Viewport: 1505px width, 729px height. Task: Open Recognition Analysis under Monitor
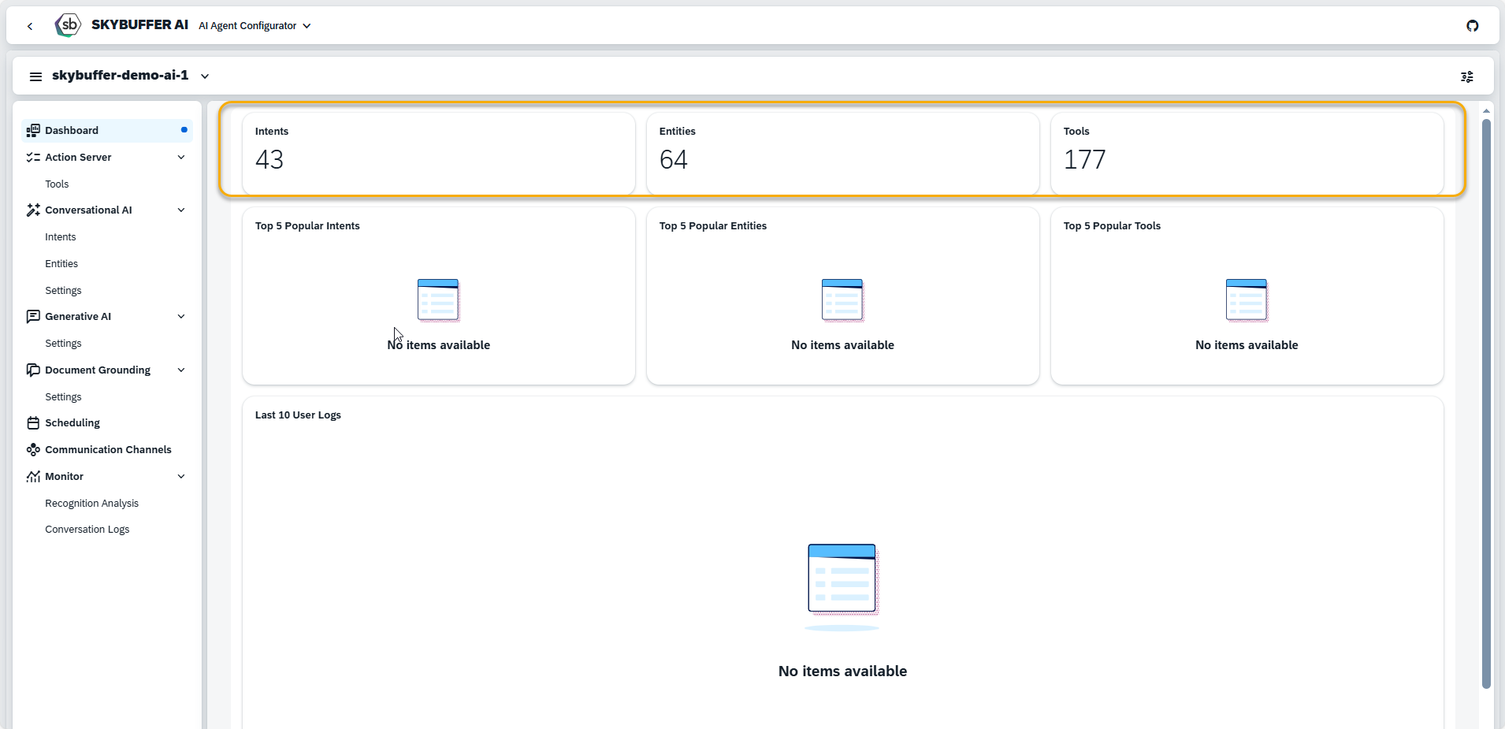(x=91, y=504)
